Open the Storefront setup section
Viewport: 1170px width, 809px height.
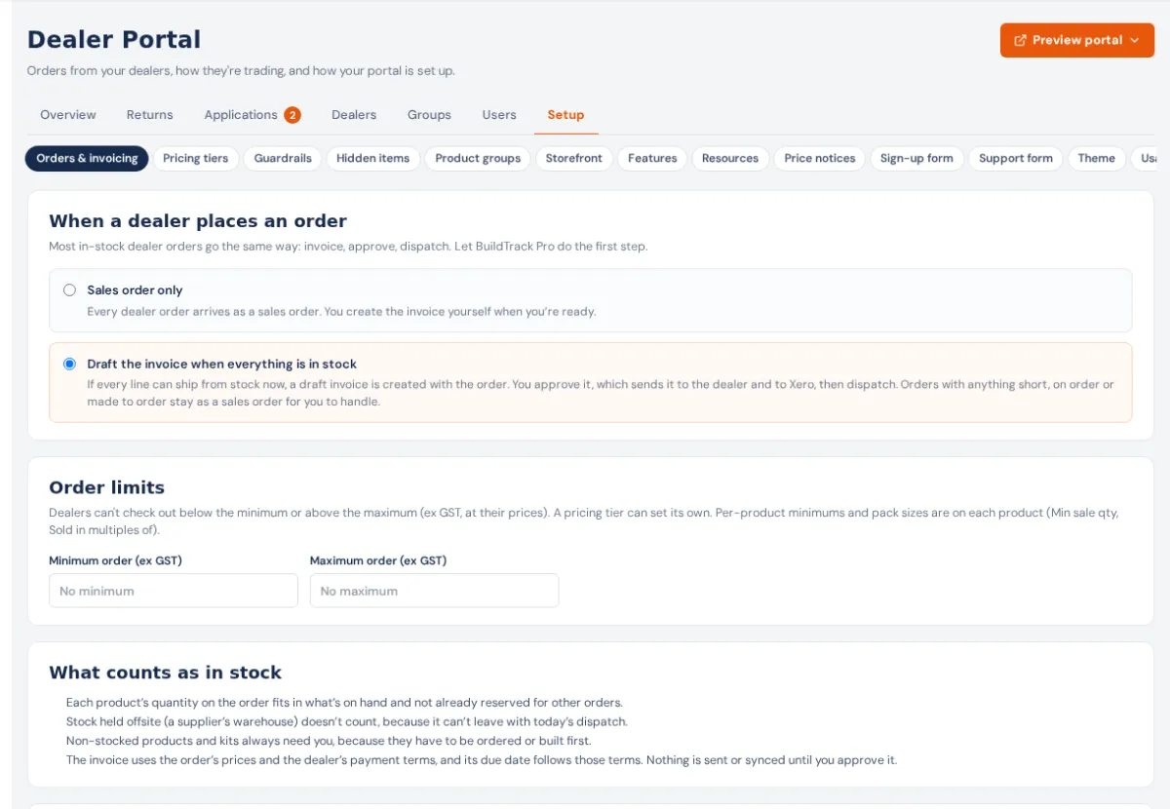574,158
